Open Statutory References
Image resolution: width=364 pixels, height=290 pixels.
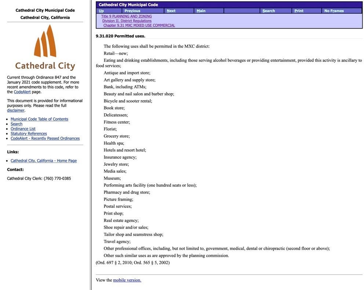click(29, 134)
